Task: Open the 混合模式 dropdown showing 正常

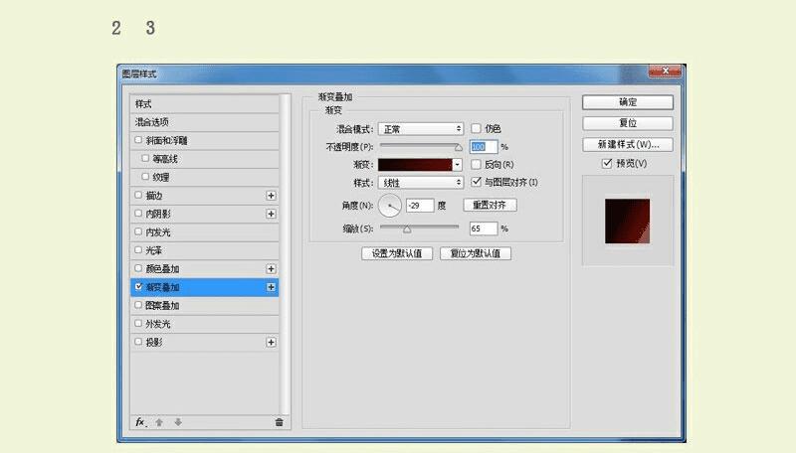Action: click(421, 129)
